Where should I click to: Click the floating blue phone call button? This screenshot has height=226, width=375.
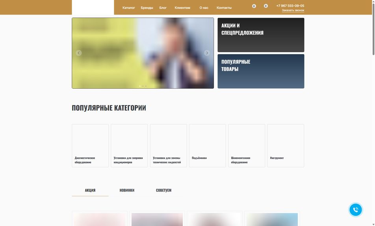(x=356, y=210)
